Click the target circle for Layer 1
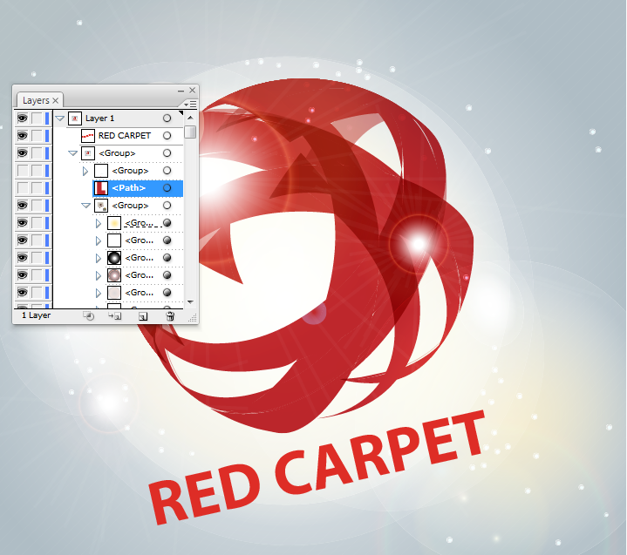The height and width of the screenshot is (555, 627). pyautogui.click(x=167, y=118)
